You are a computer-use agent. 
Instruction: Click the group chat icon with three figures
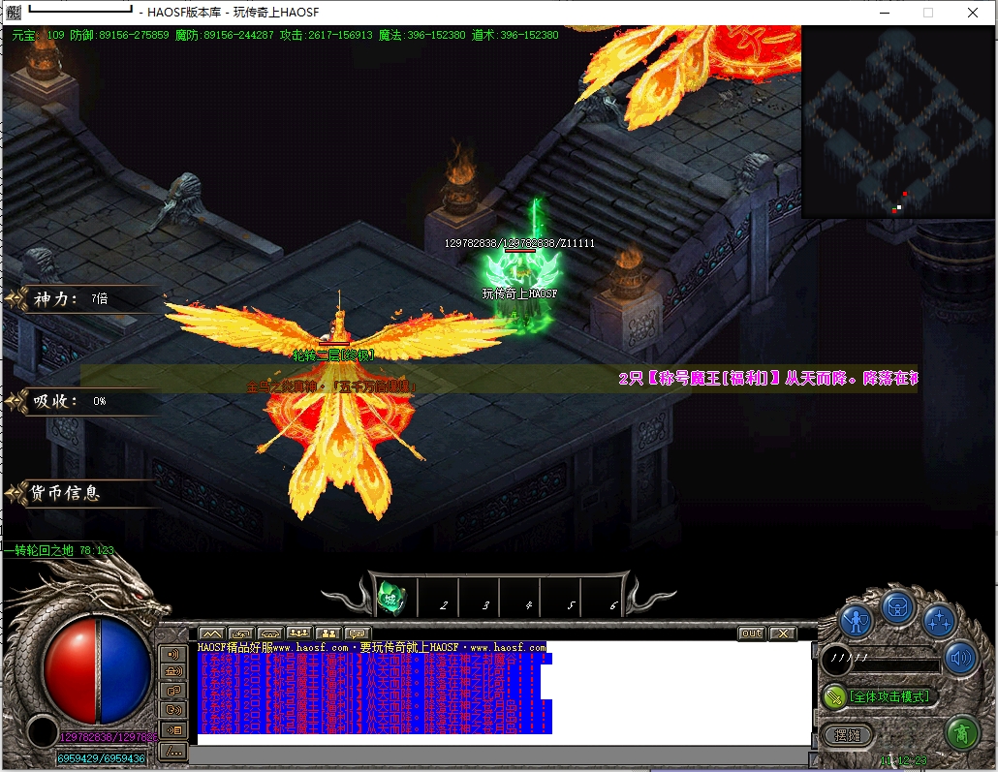point(299,634)
